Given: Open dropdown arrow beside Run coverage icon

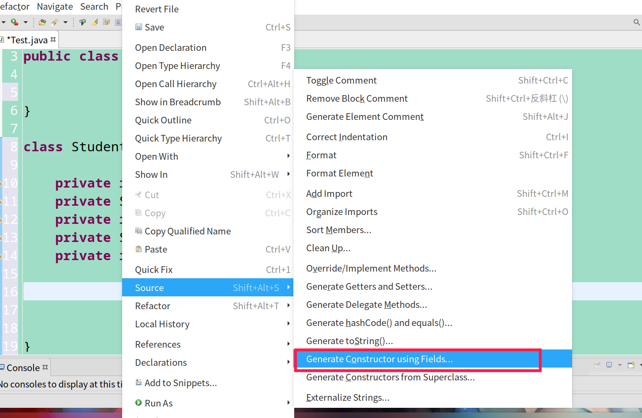Looking at the screenshot, I should [26, 22].
